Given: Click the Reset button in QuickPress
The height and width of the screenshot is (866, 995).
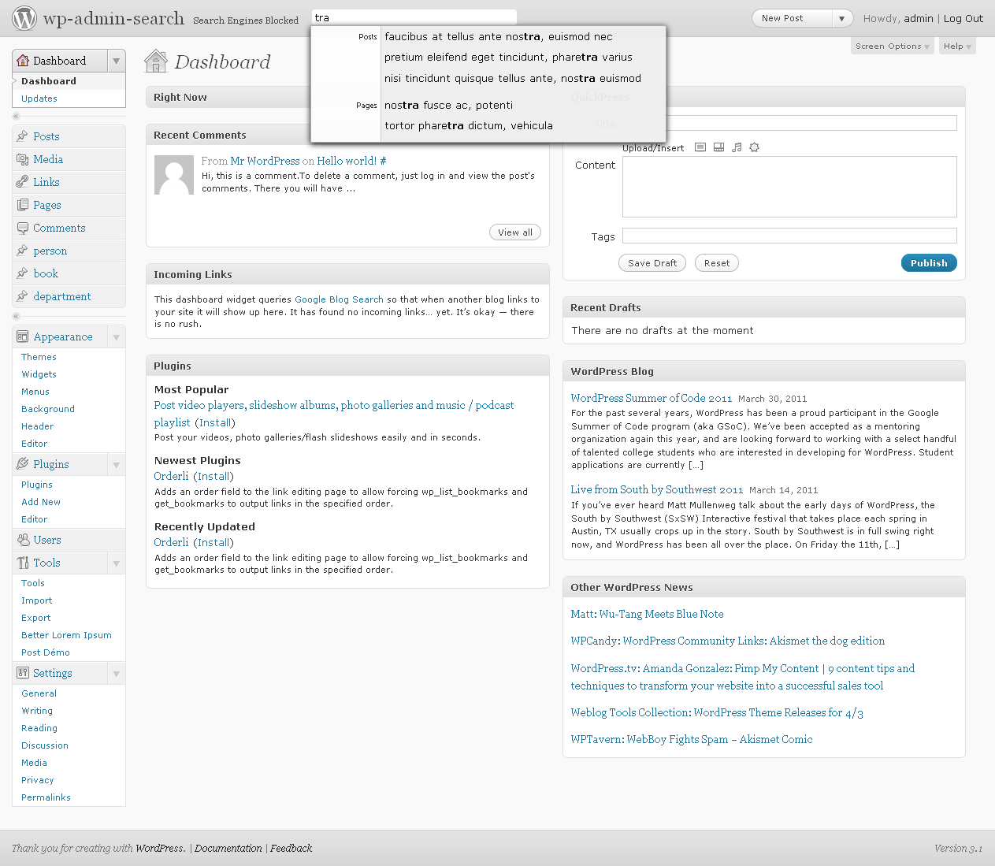Looking at the screenshot, I should [x=717, y=263].
